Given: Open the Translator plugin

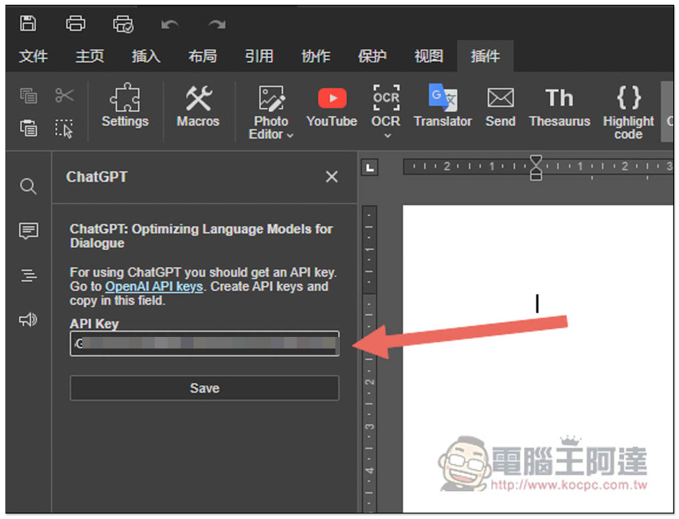Looking at the screenshot, I should (x=443, y=106).
